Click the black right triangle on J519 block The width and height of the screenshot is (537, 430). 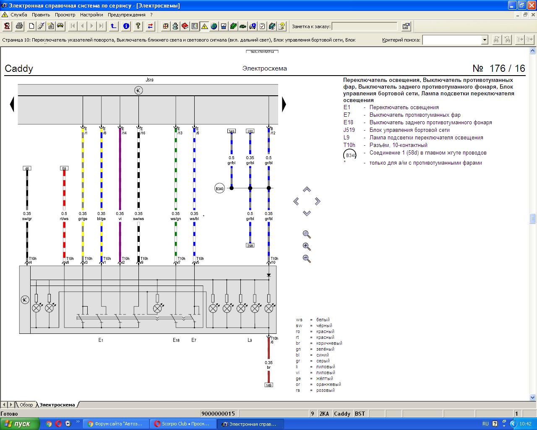[x=284, y=104]
